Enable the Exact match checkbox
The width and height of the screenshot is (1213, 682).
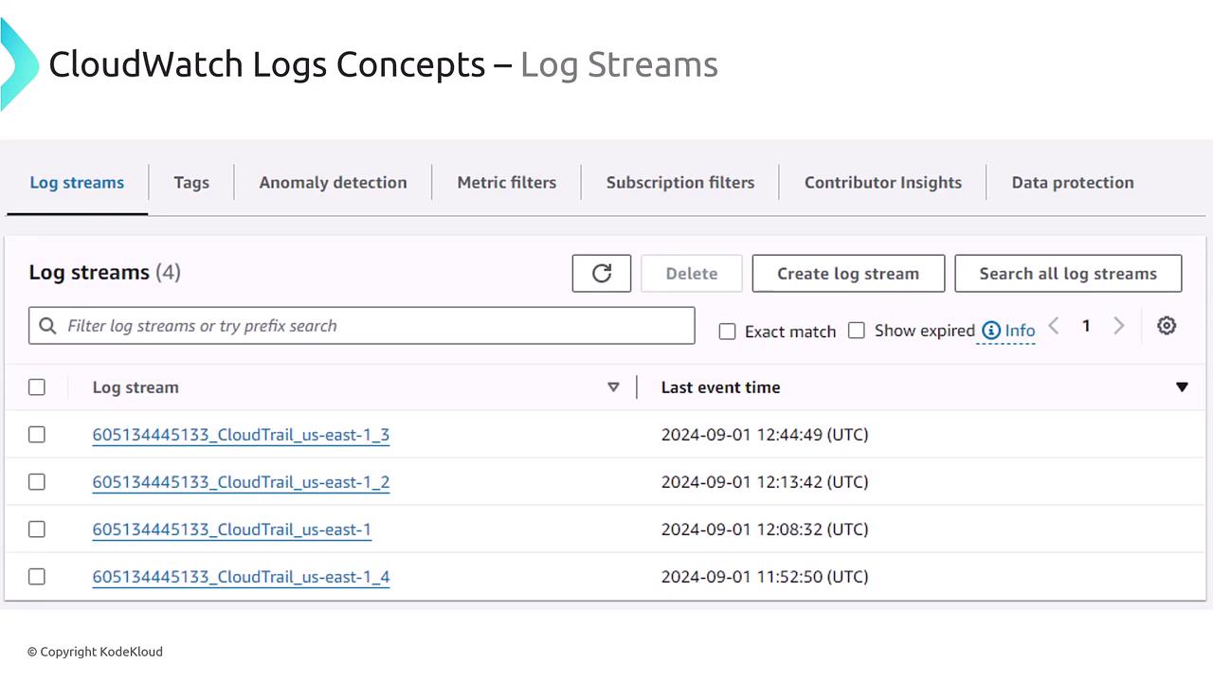728,332
